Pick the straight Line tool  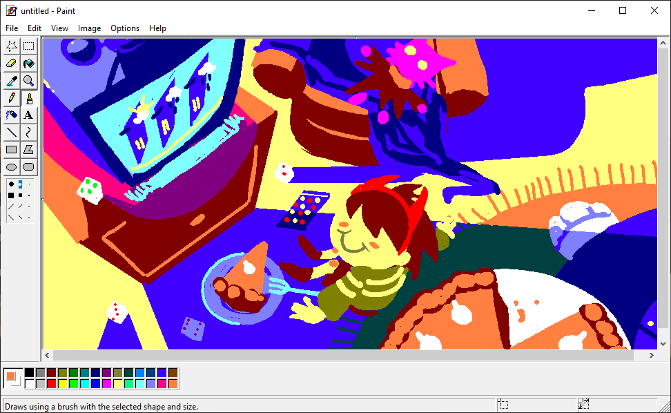click(x=12, y=132)
